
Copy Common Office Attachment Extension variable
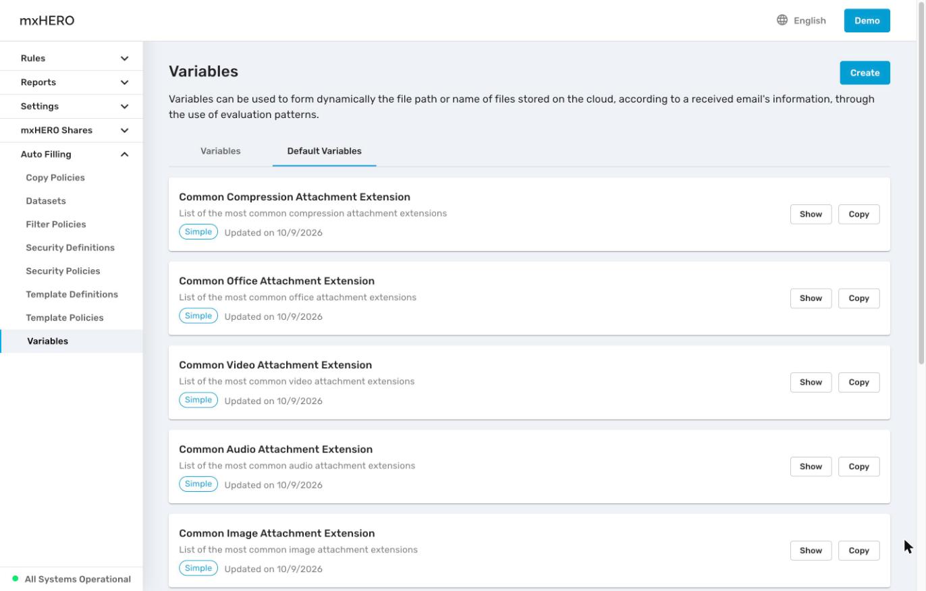tap(859, 298)
